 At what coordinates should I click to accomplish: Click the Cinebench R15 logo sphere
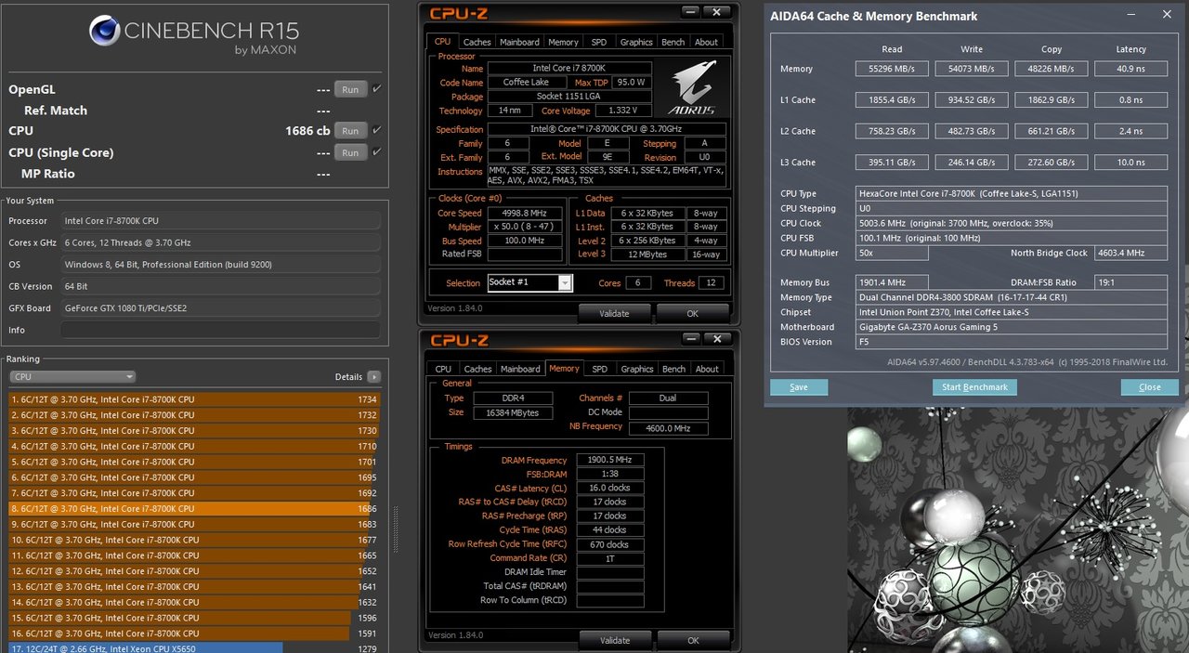tap(105, 31)
